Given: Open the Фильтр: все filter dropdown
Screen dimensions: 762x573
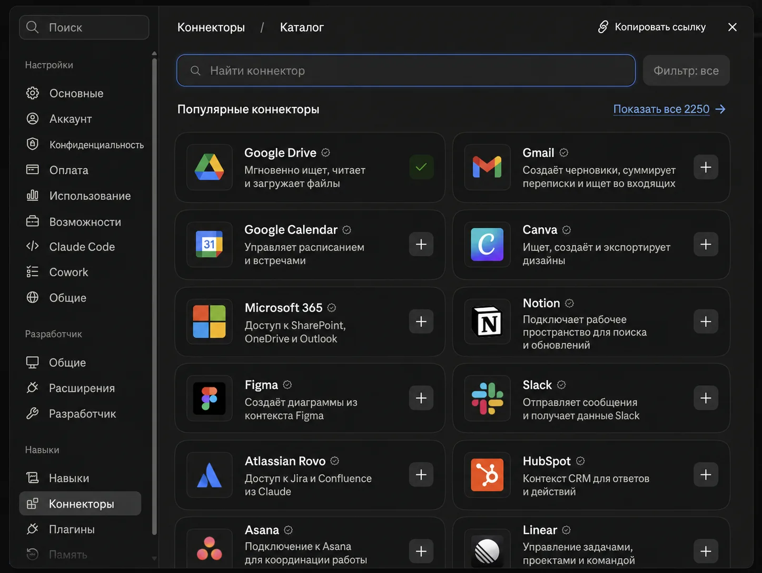Looking at the screenshot, I should click(x=686, y=71).
